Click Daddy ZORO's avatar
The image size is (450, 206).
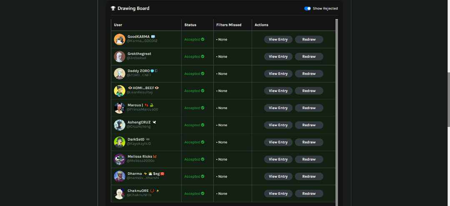point(120,74)
